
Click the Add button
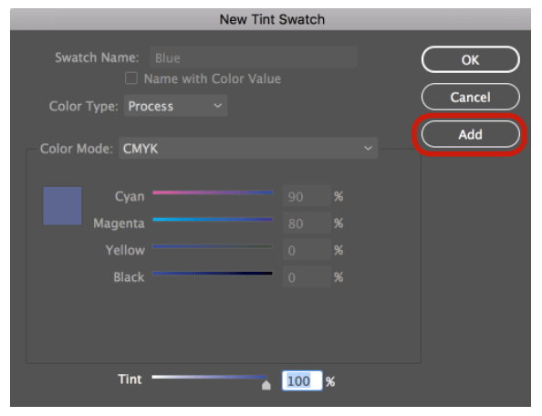pos(471,134)
